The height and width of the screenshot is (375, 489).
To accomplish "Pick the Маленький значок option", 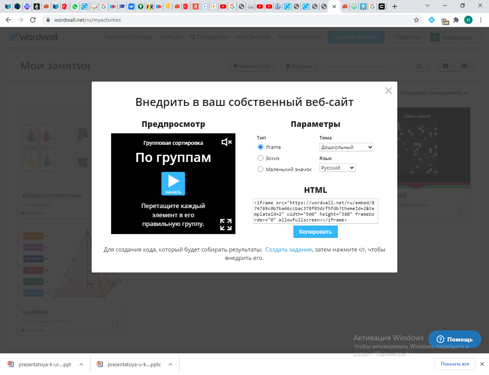I will pos(261,169).
